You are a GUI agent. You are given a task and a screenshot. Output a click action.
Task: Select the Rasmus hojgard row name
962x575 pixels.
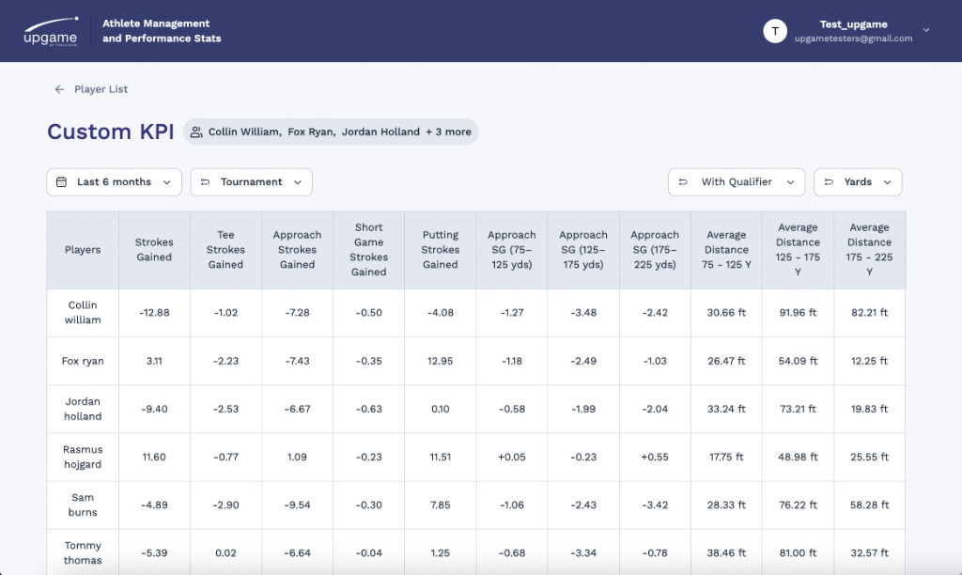(x=83, y=457)
